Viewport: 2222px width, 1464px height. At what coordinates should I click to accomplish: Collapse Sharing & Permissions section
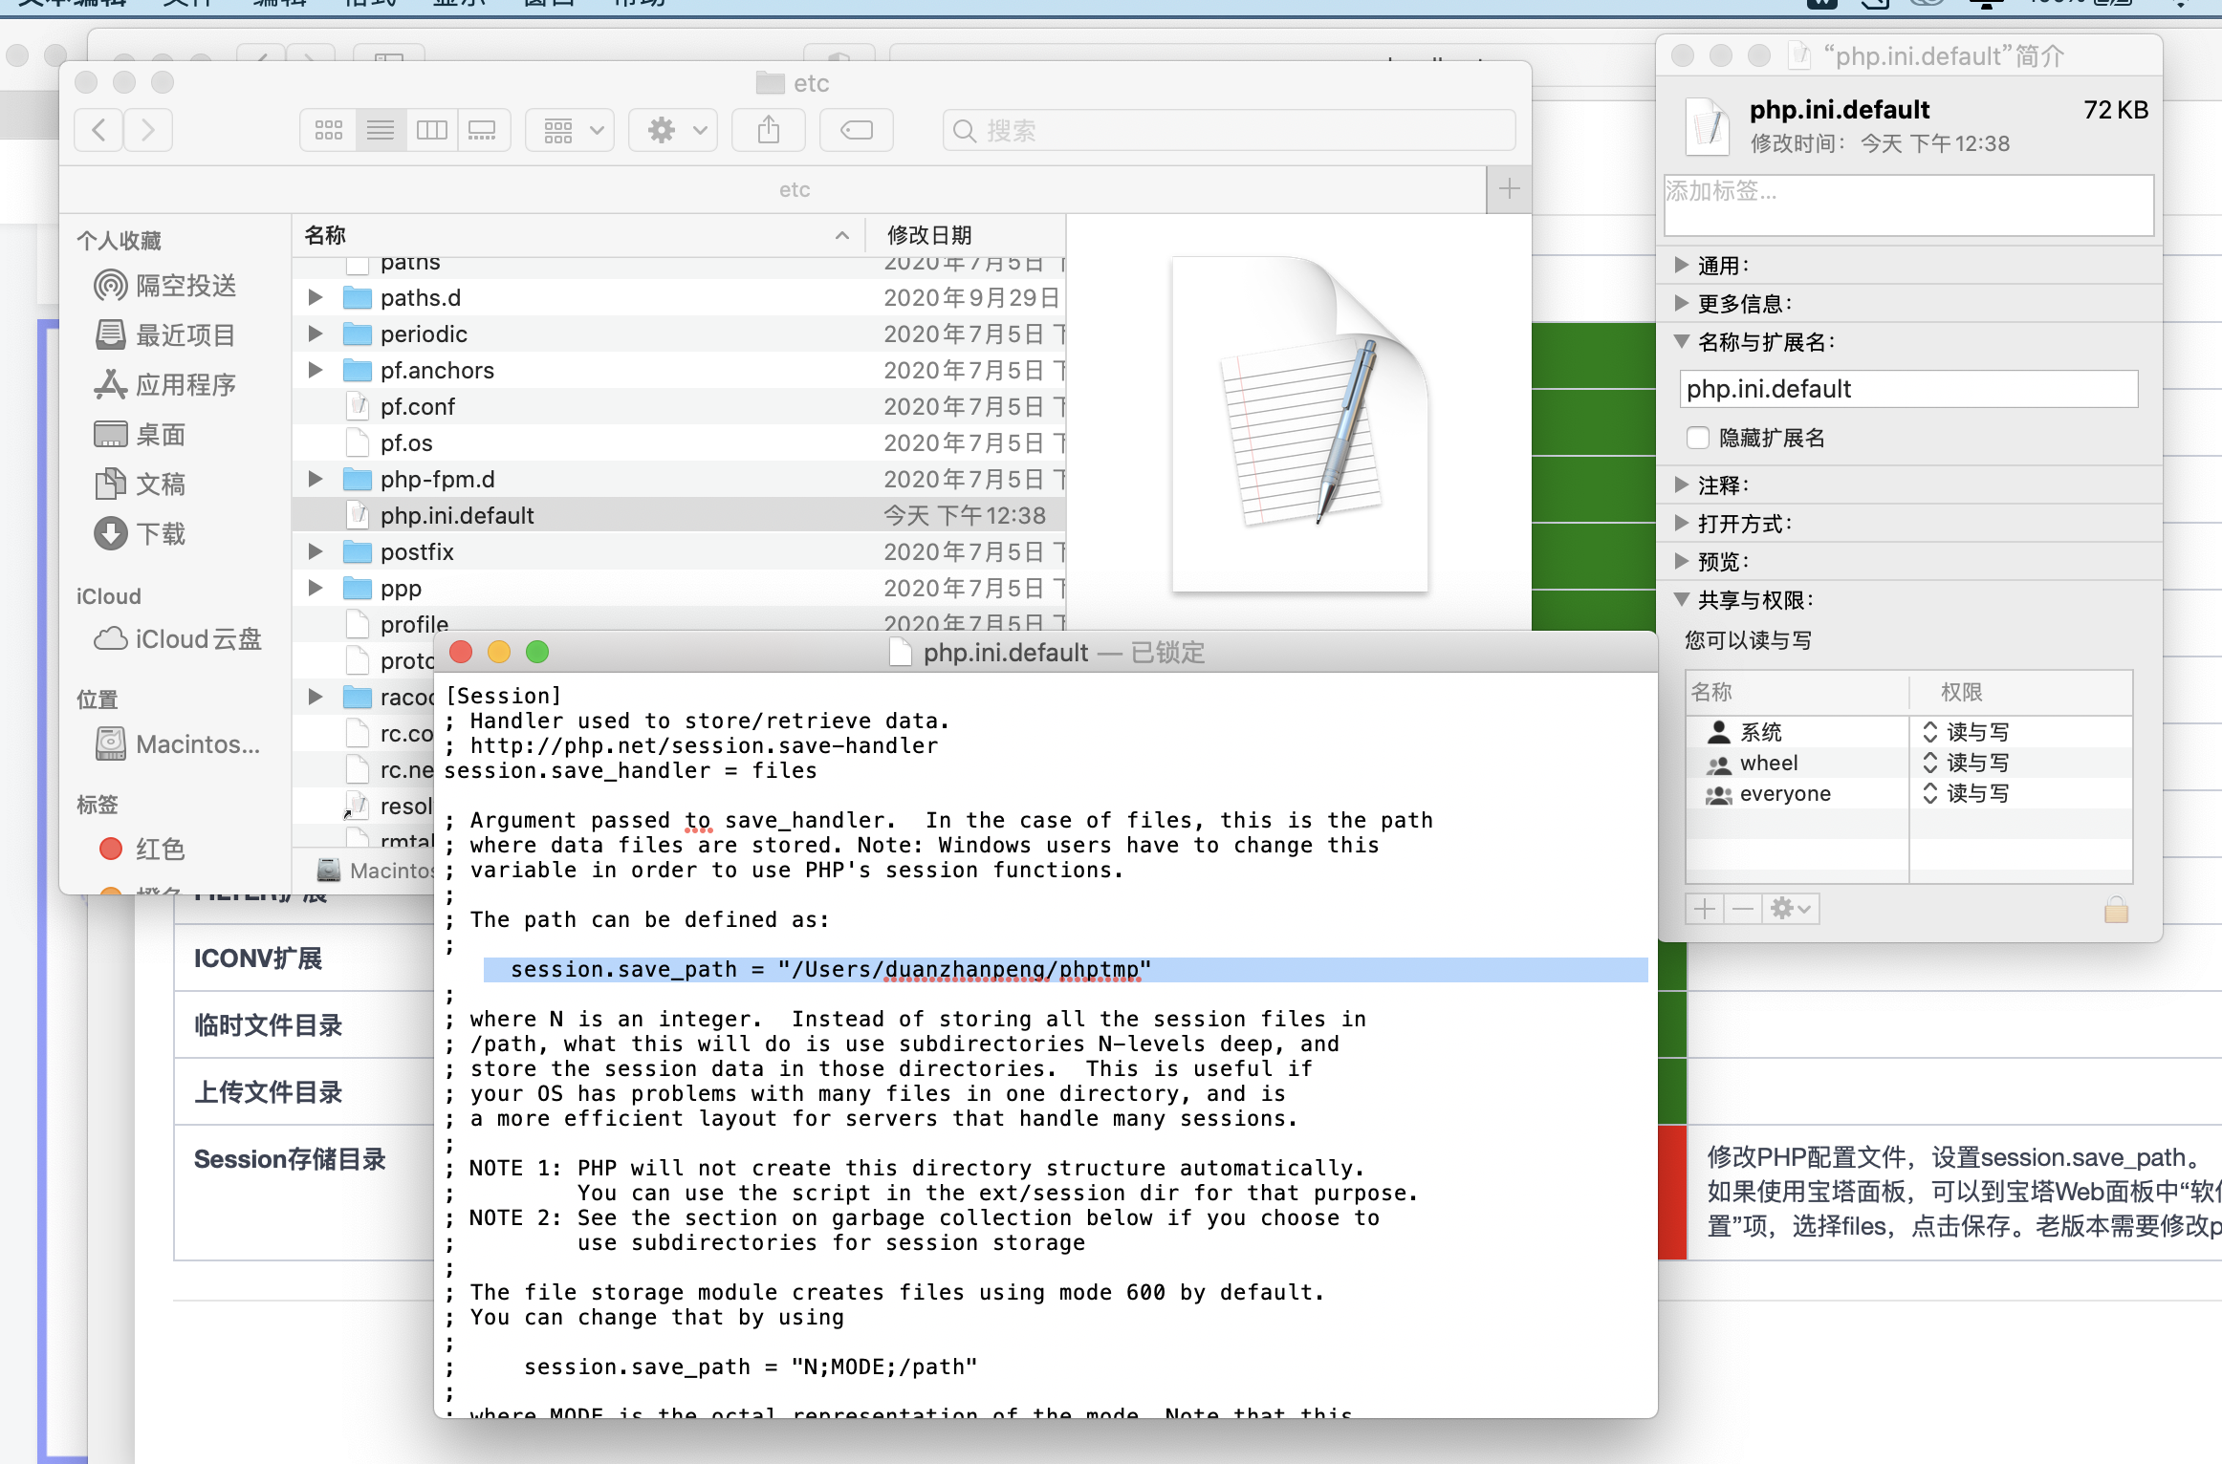[x=1682, y=599]
